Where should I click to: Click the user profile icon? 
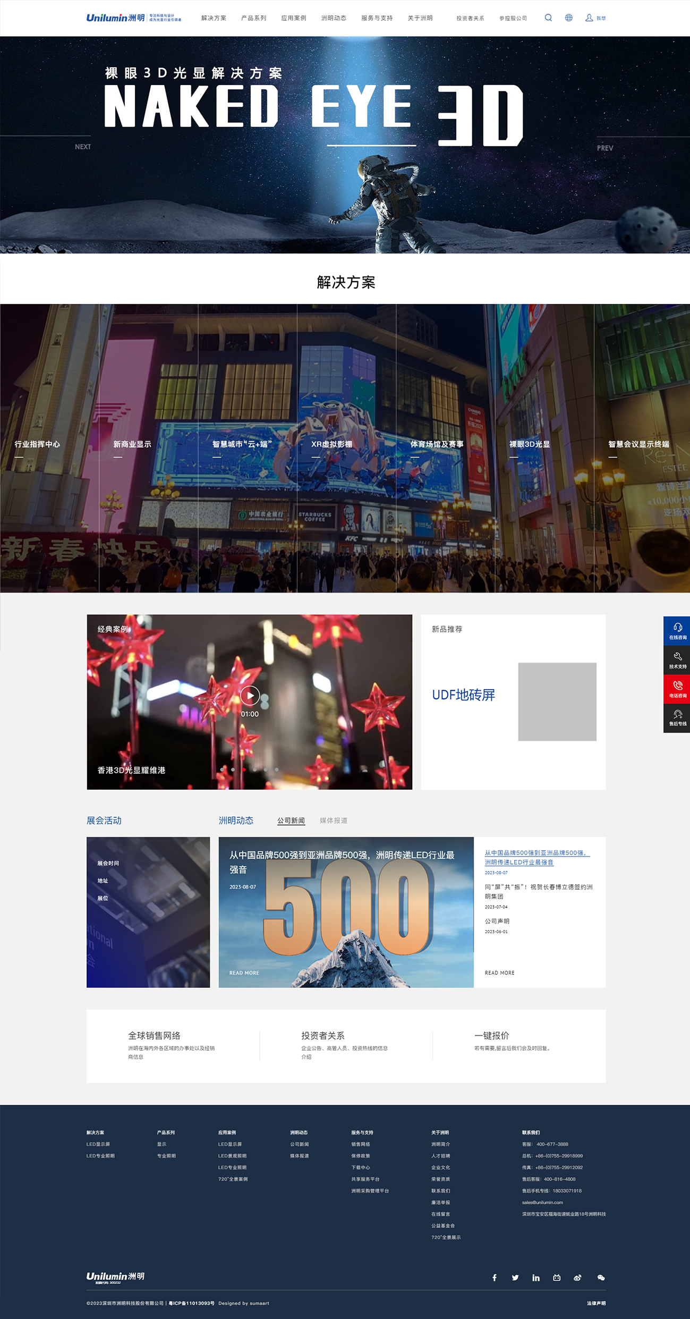point(589,18)
